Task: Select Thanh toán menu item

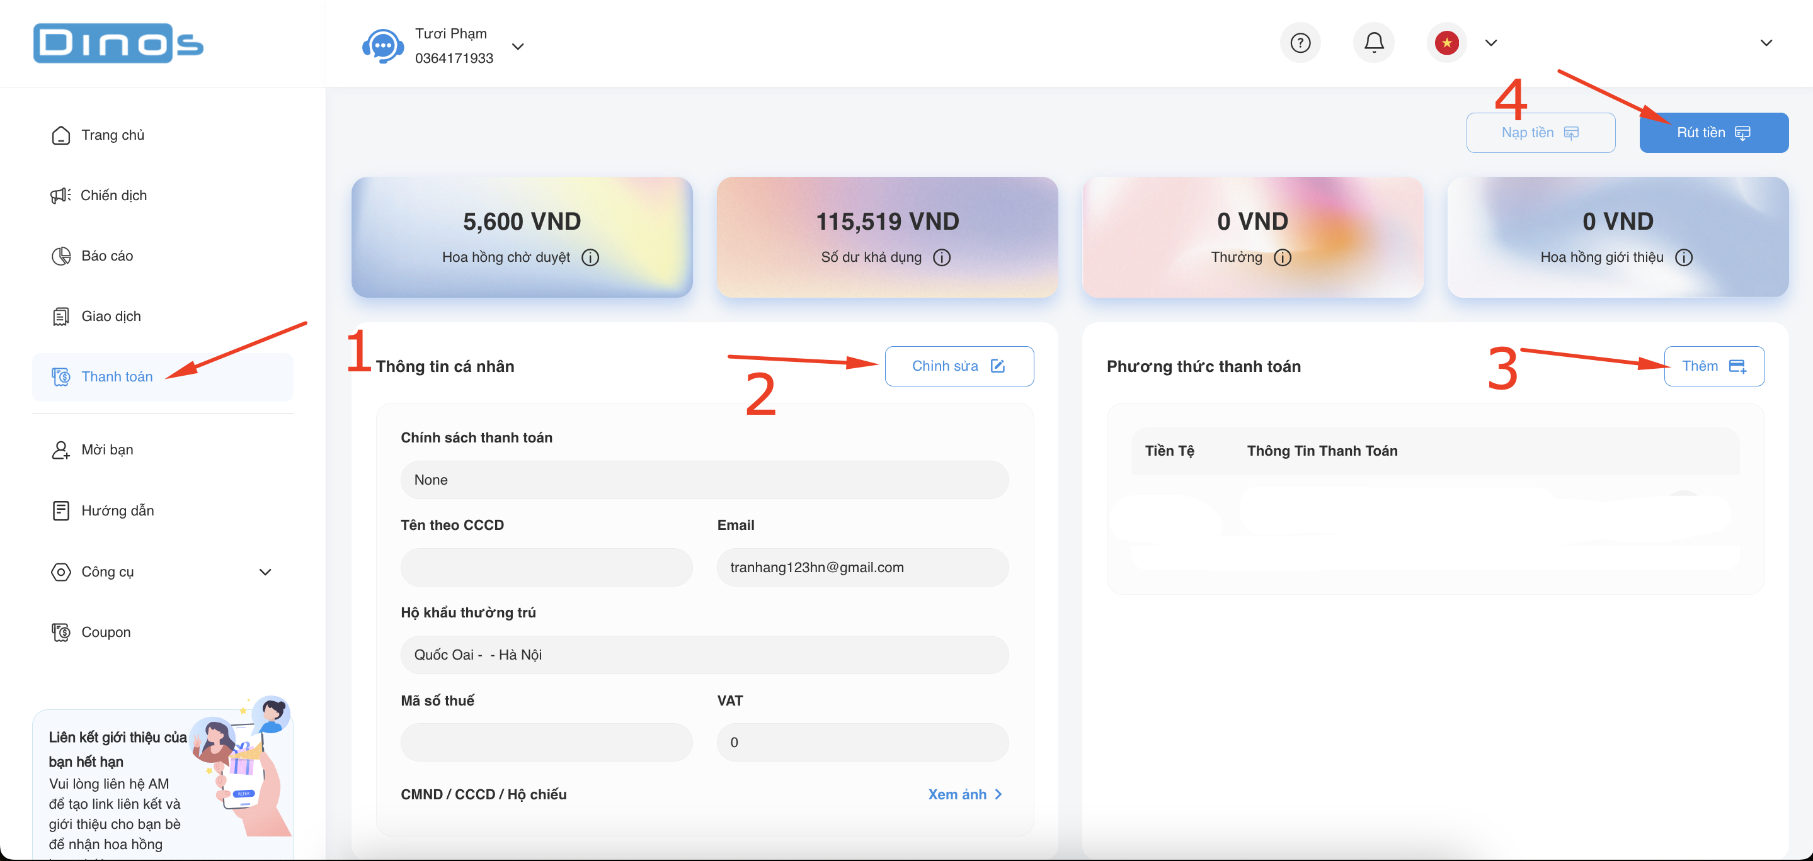Action: (x=163, y=377)
